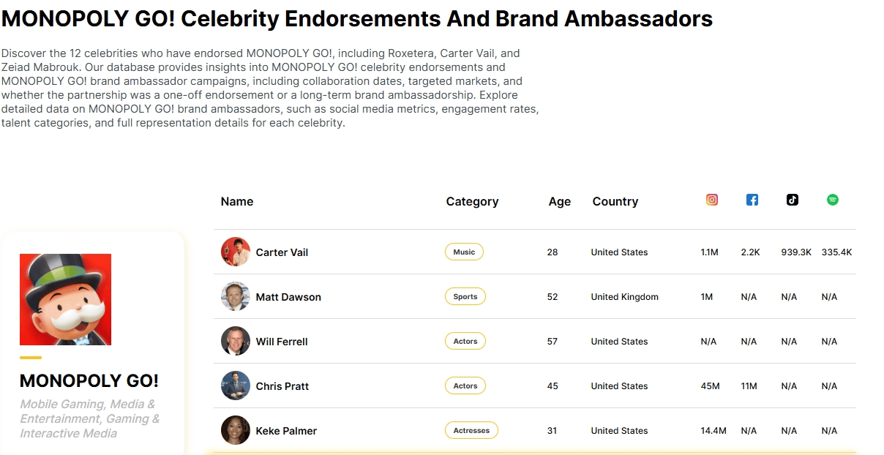Click Chris Pratt's avatar picture

click(236, 386)
